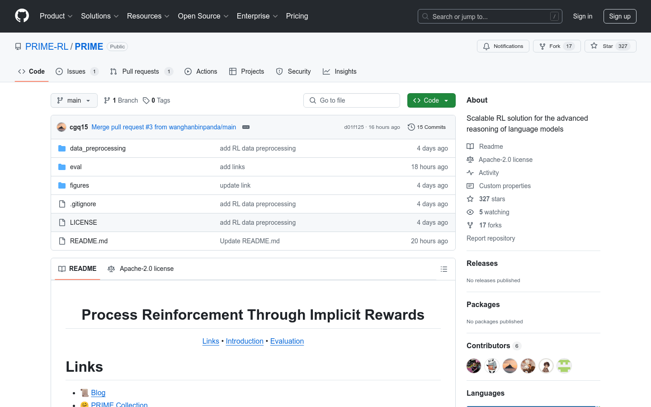The image size is (651, 407).
Task: View 1 Branch link
Action: 121,100
